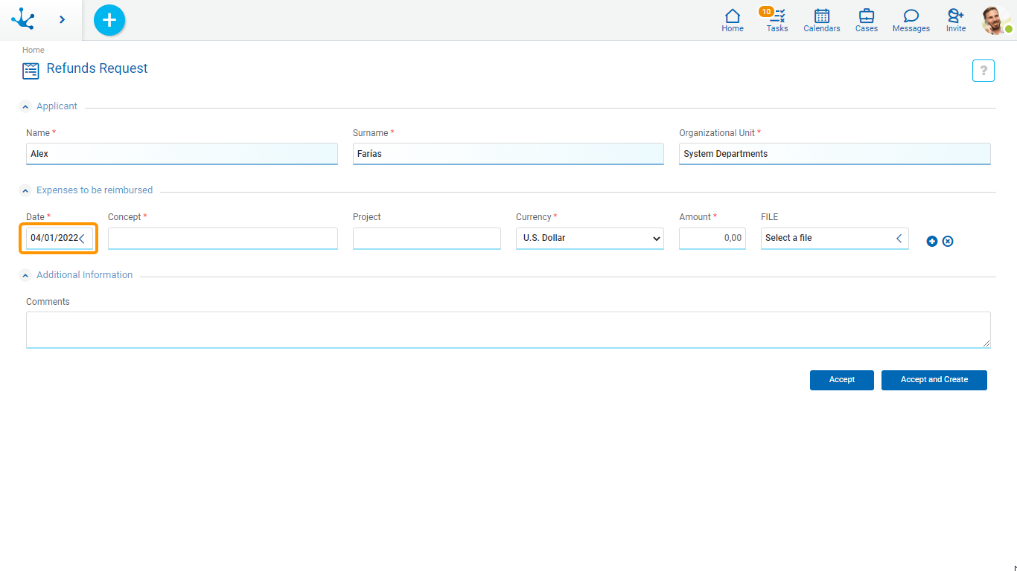The width and height of the screenshot is (1017, 571).
Task: Click the Accept and Create button
Action: point(934,380)
